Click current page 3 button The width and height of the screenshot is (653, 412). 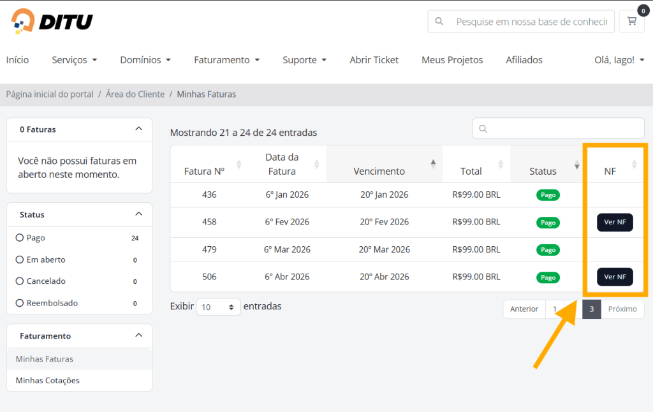[591, 309]
